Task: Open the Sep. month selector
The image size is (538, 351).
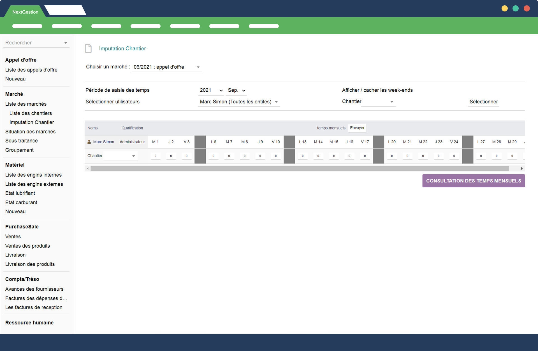Action: tap(236, 90)
